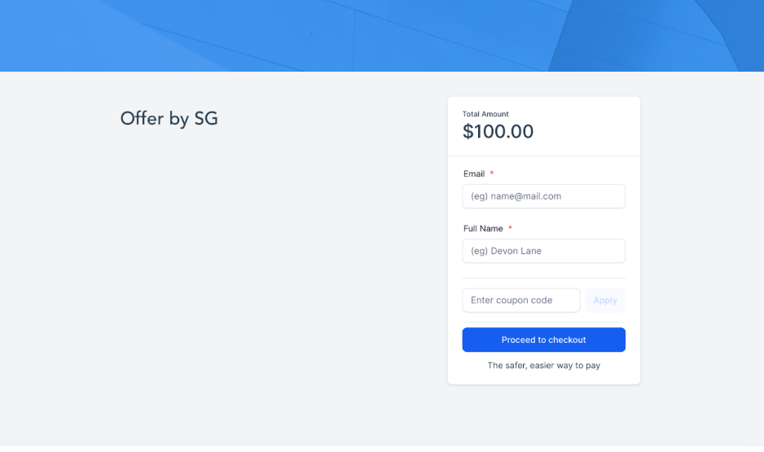Click the "(eg) Devon Lane" placeholder text
Image resolution: width=764 pixels, height=452 pixels.
pyautogui.click(x=506, y=251)
